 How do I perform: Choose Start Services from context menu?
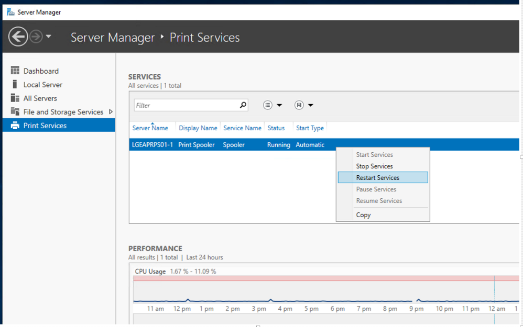(x=383, y=154)
